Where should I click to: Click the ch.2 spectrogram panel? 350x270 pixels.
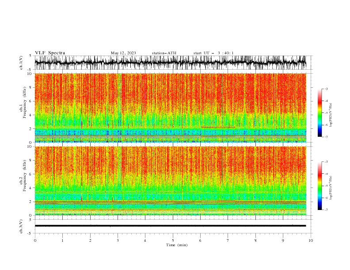[171, 181]
